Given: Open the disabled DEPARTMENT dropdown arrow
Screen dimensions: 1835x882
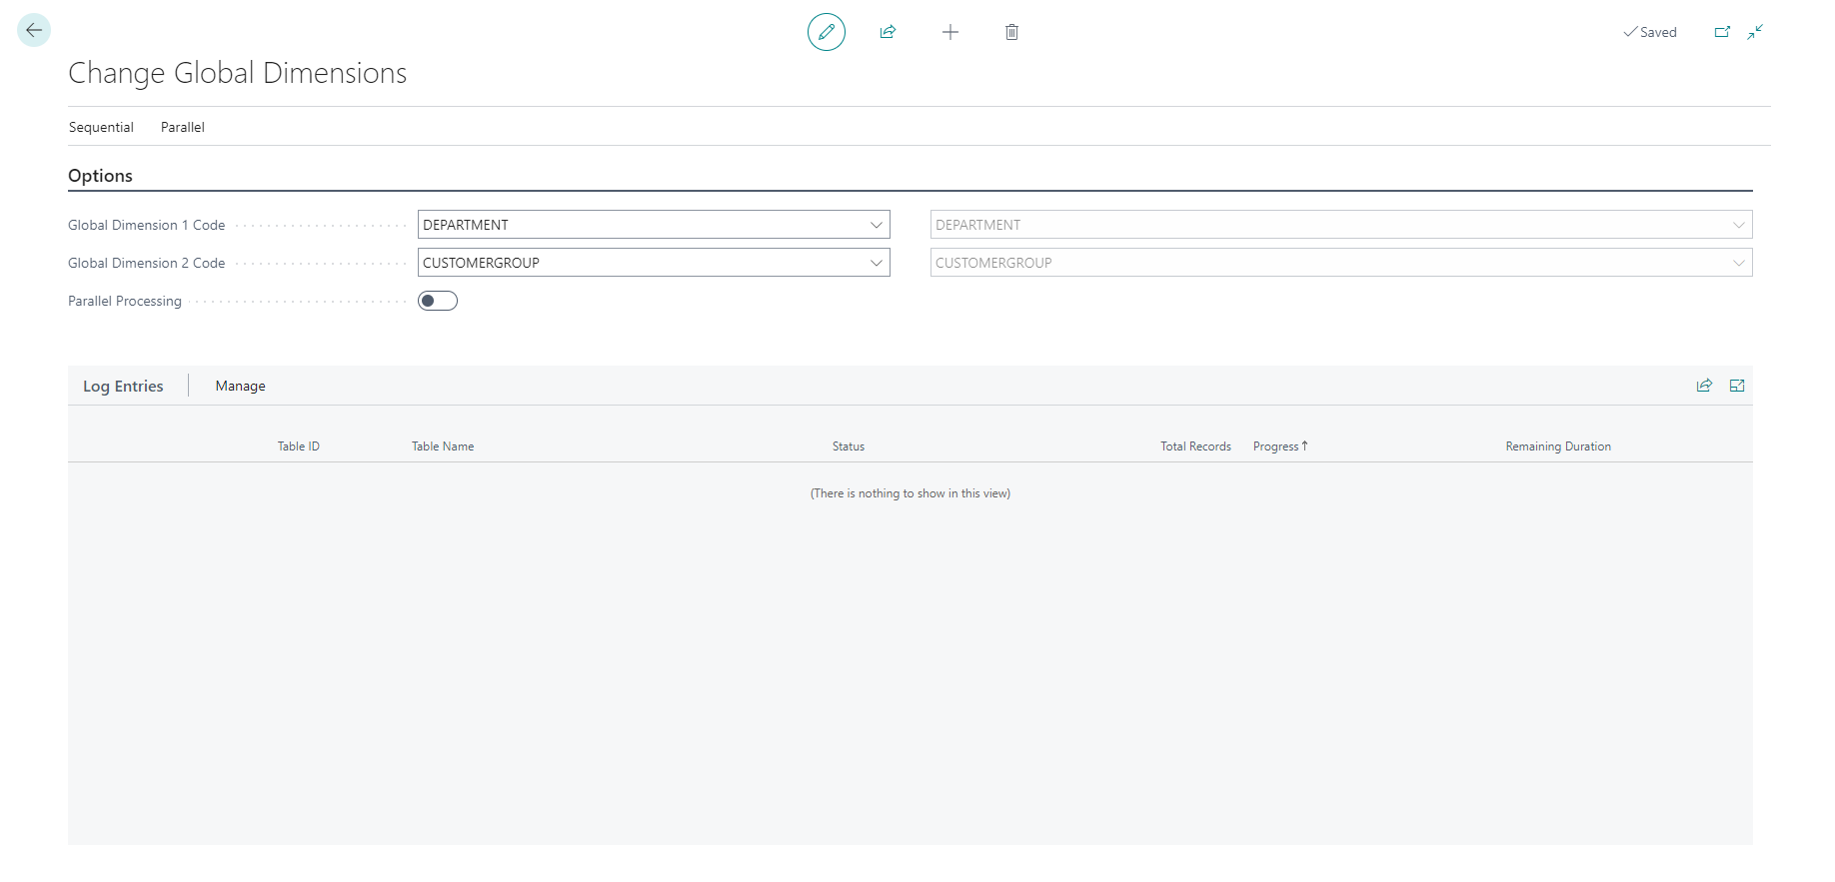Looking at the screenshot, I should pos(1739,225).
